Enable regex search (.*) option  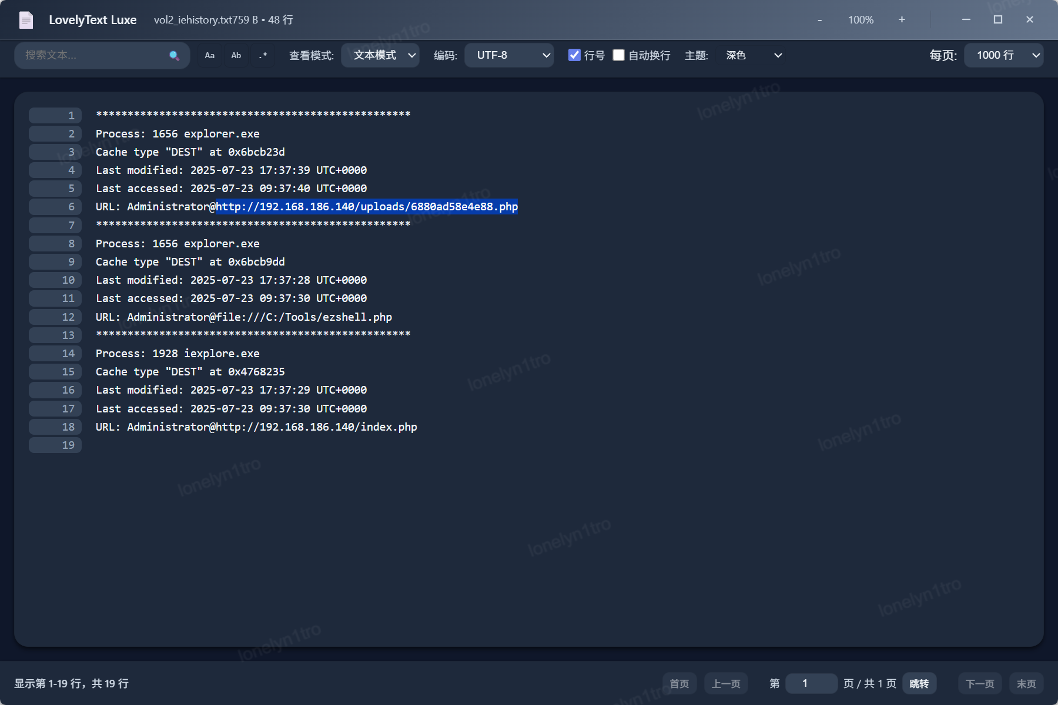[263, 56]
